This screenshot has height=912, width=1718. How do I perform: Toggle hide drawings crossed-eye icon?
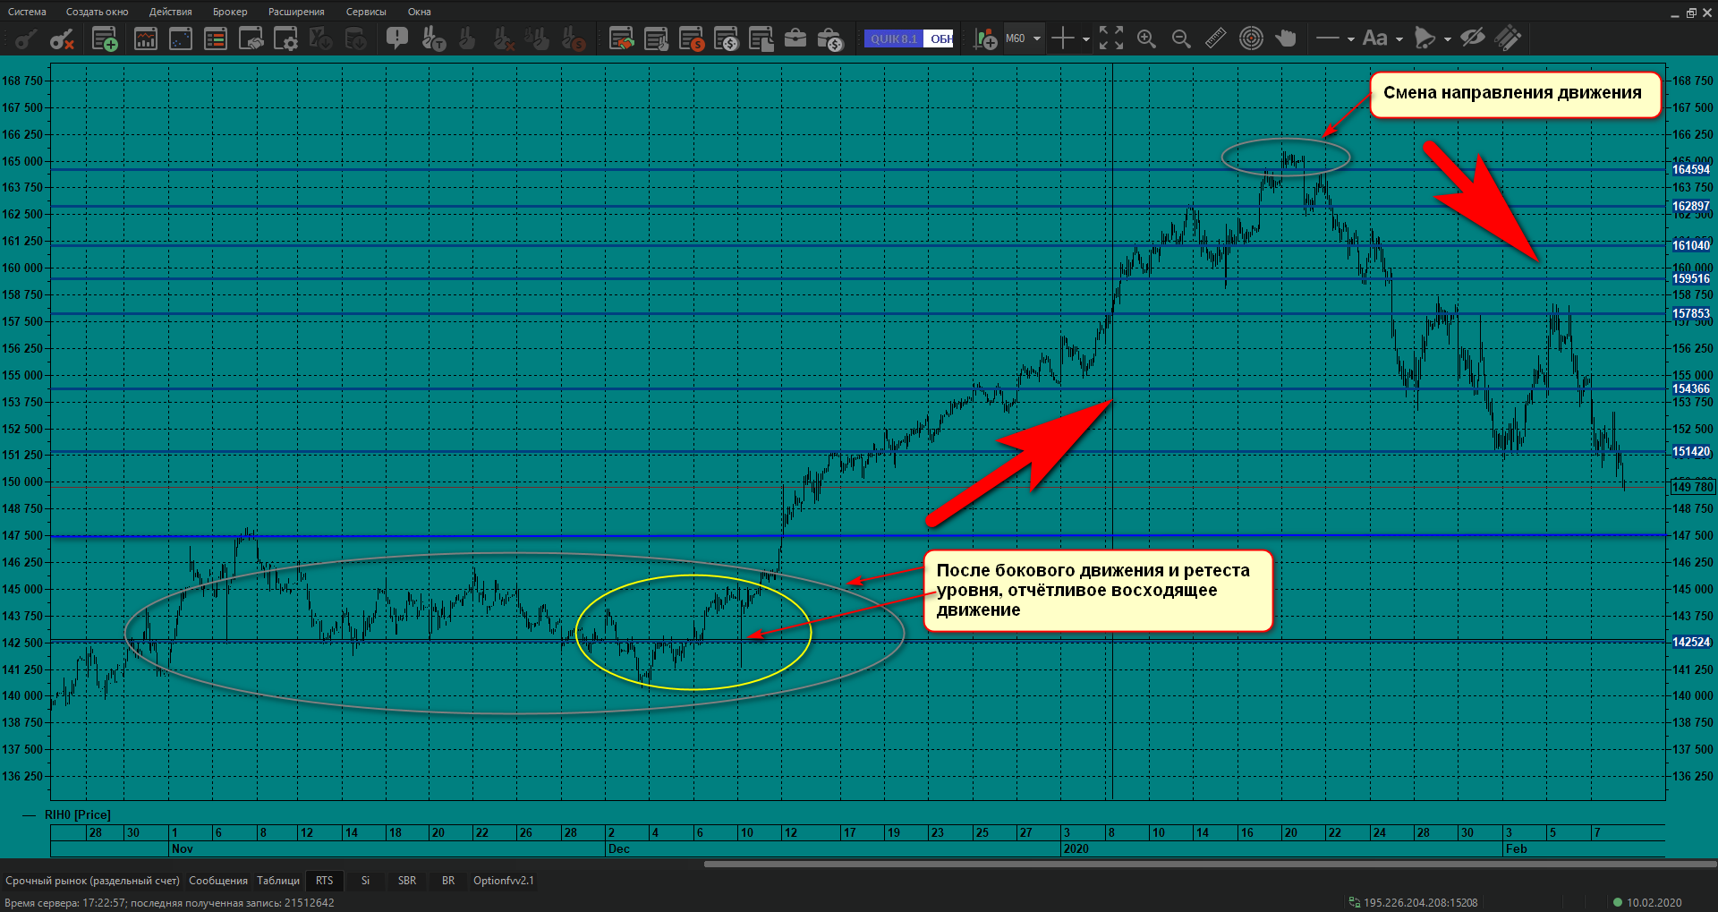1473,38
